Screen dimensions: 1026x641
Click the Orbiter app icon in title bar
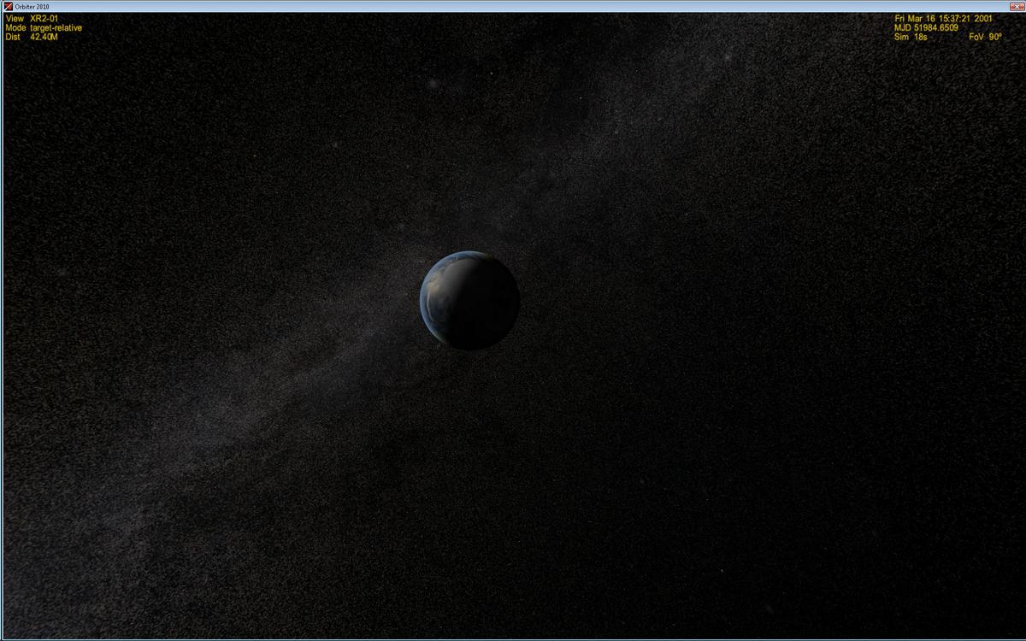coord(9,6)
